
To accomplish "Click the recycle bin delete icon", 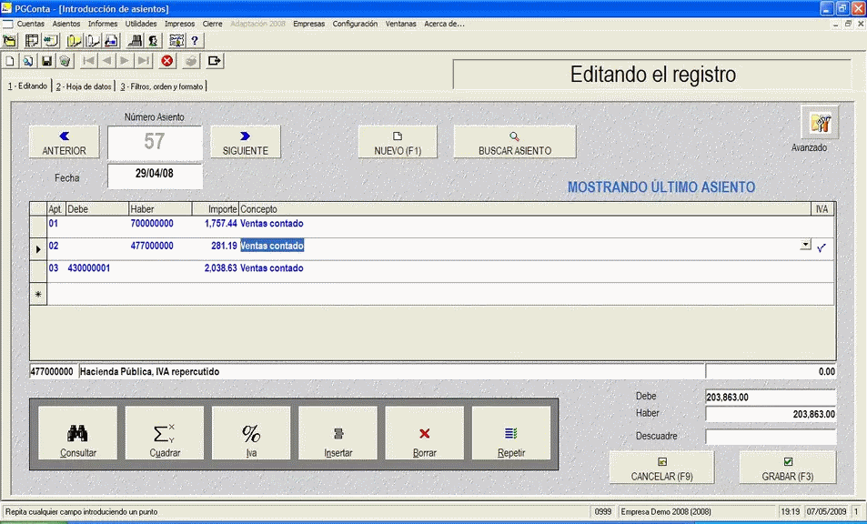I will [x=65, y=61].
